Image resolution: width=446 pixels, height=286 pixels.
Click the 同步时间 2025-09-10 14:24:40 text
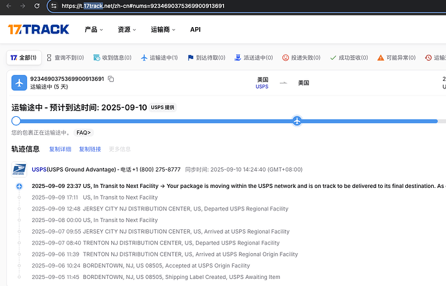[244, 170]
